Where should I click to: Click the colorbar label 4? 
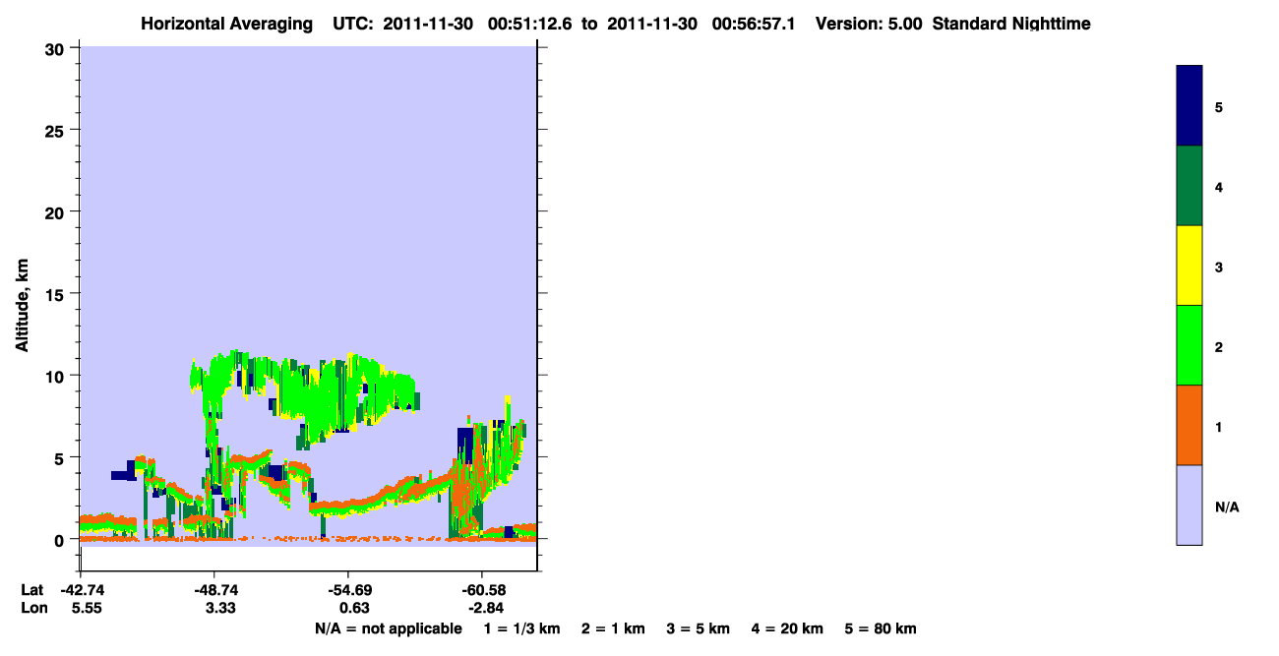point(1219,187)
